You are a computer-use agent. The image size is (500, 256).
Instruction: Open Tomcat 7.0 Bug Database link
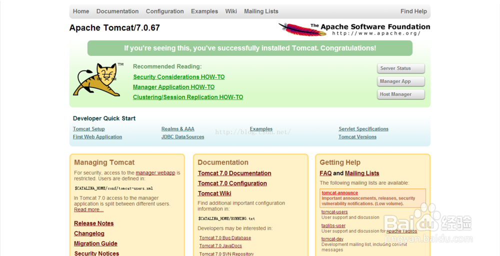tap(225, 238)
